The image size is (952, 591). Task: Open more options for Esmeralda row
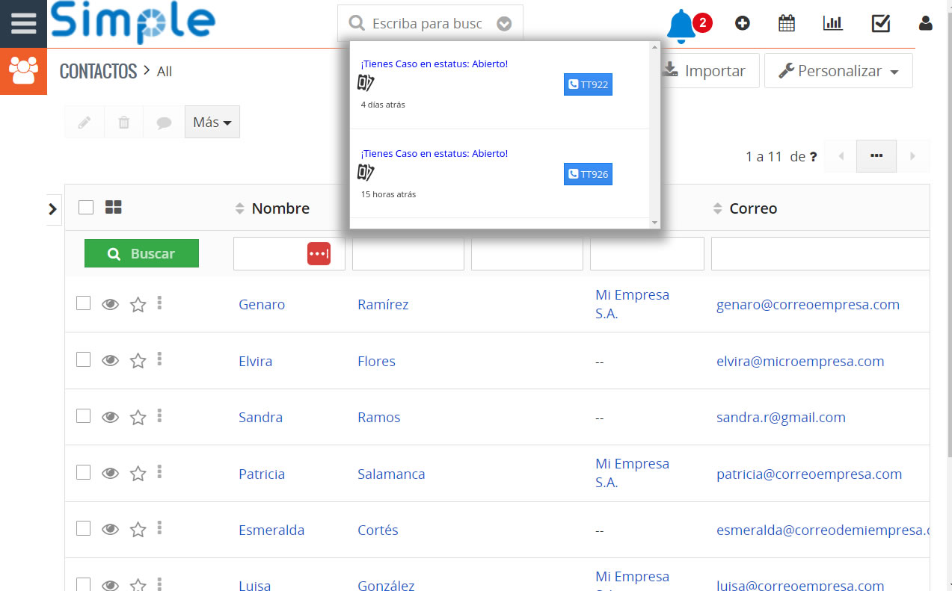click(x=159, y=528)
